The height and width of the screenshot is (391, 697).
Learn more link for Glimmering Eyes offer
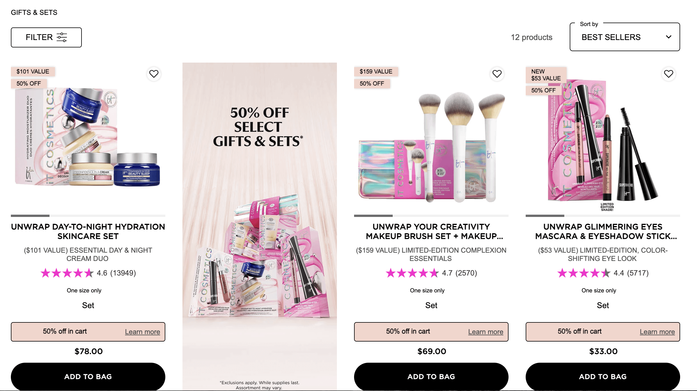(x=657, y=332)
